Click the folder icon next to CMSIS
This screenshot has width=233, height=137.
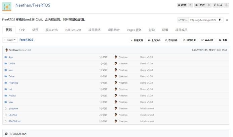pos(6,63)
